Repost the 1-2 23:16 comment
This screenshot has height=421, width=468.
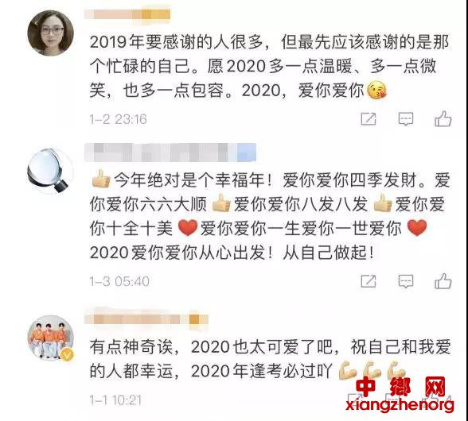point(369,119)
